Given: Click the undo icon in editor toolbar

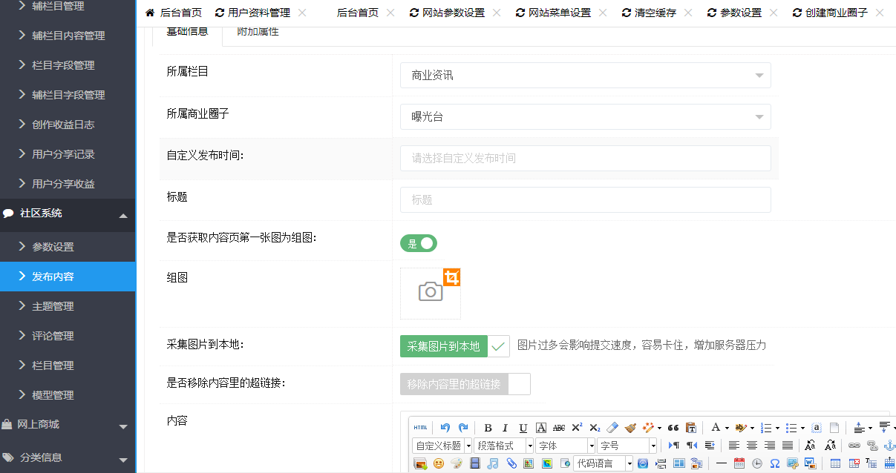Looking at the screenshot, I should [x=445, y=428].
